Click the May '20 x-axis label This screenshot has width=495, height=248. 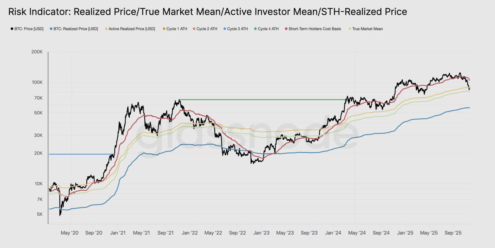pos(70,233)
